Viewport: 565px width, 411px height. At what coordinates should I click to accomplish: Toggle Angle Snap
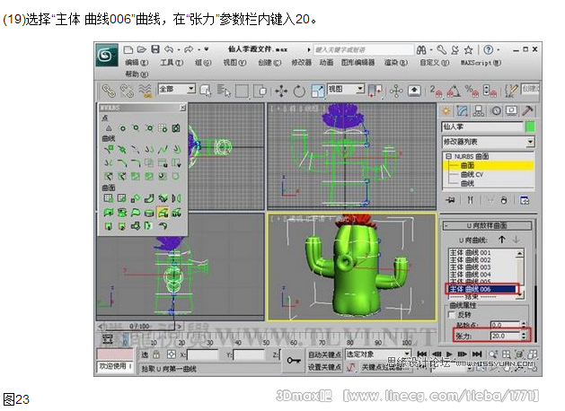pyautogui.click(x=454, y=91)
